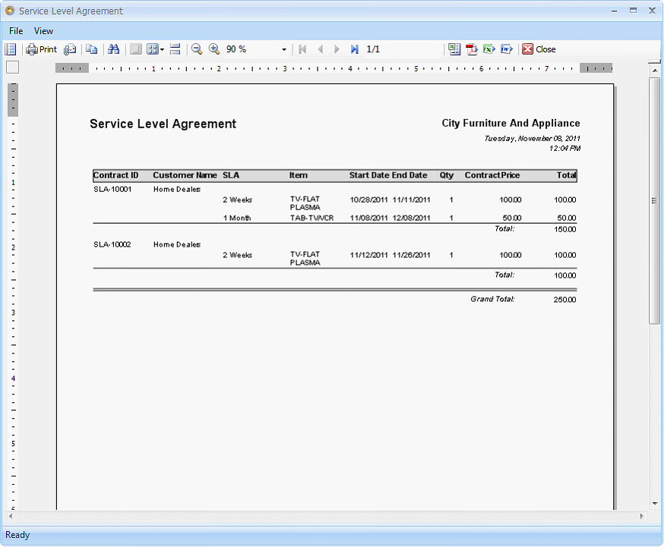Click start date 10/28/2011
Screen dimensions: 664x547
pos(368,200)
